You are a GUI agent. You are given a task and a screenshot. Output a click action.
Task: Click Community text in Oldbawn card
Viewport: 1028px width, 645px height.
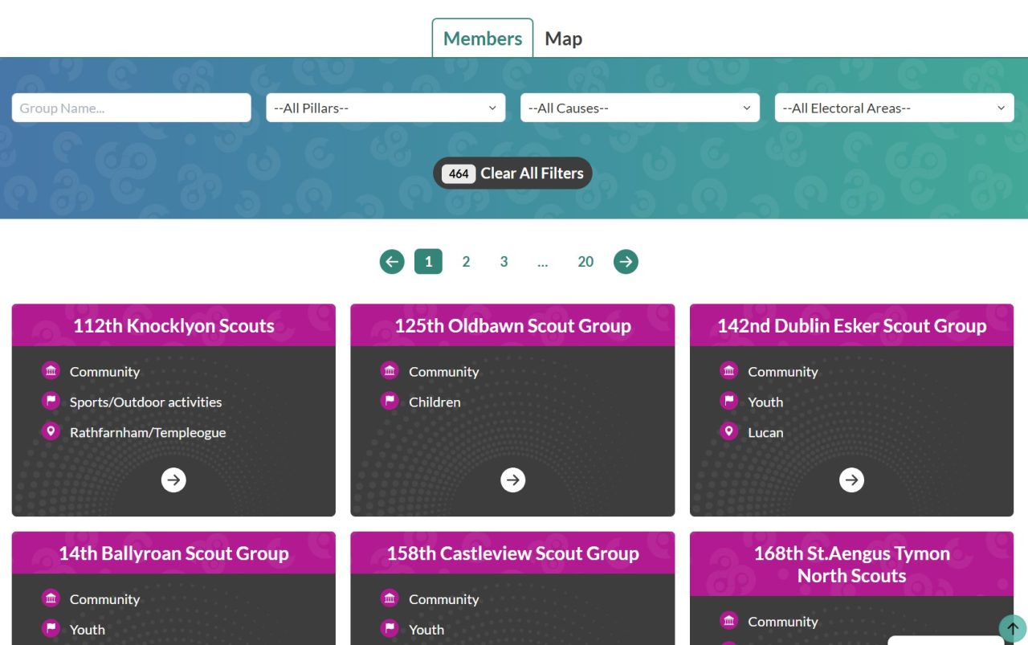coord(443,371)
